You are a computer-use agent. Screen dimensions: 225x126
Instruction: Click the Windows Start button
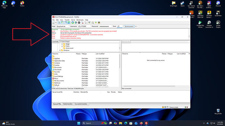pyautogui.click(x=79, y=123)
